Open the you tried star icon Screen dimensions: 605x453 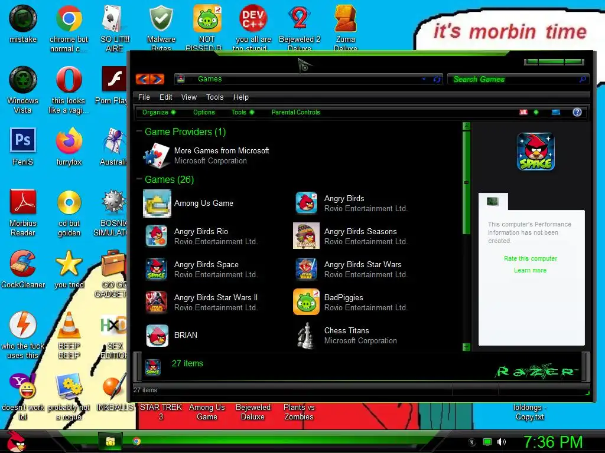(x=69, y=264)
